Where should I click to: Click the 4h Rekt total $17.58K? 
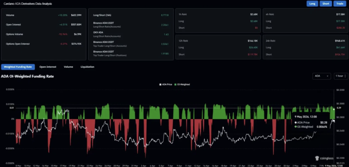(x=340, y=14)
